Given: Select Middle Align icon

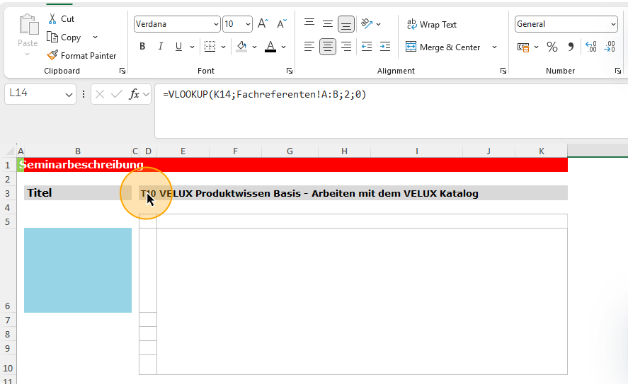Looking at the screenshot, I should [x=328, y=24].
